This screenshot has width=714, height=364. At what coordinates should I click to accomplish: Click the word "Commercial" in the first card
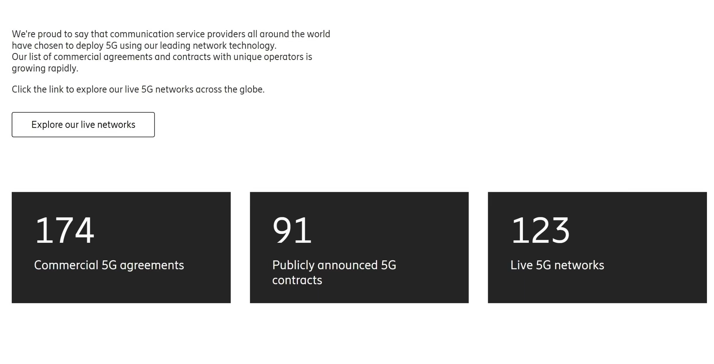coord(66,265)
